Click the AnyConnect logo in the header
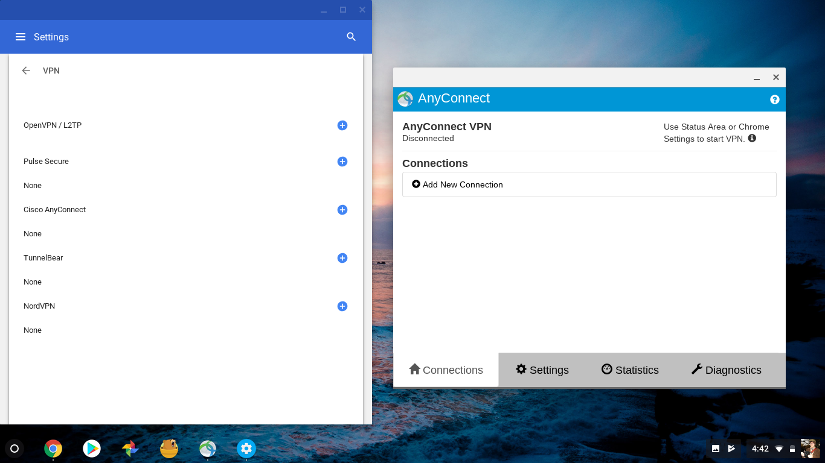Image resolution: width=825 pixels, height=463 pixels. tap(405, 99)
